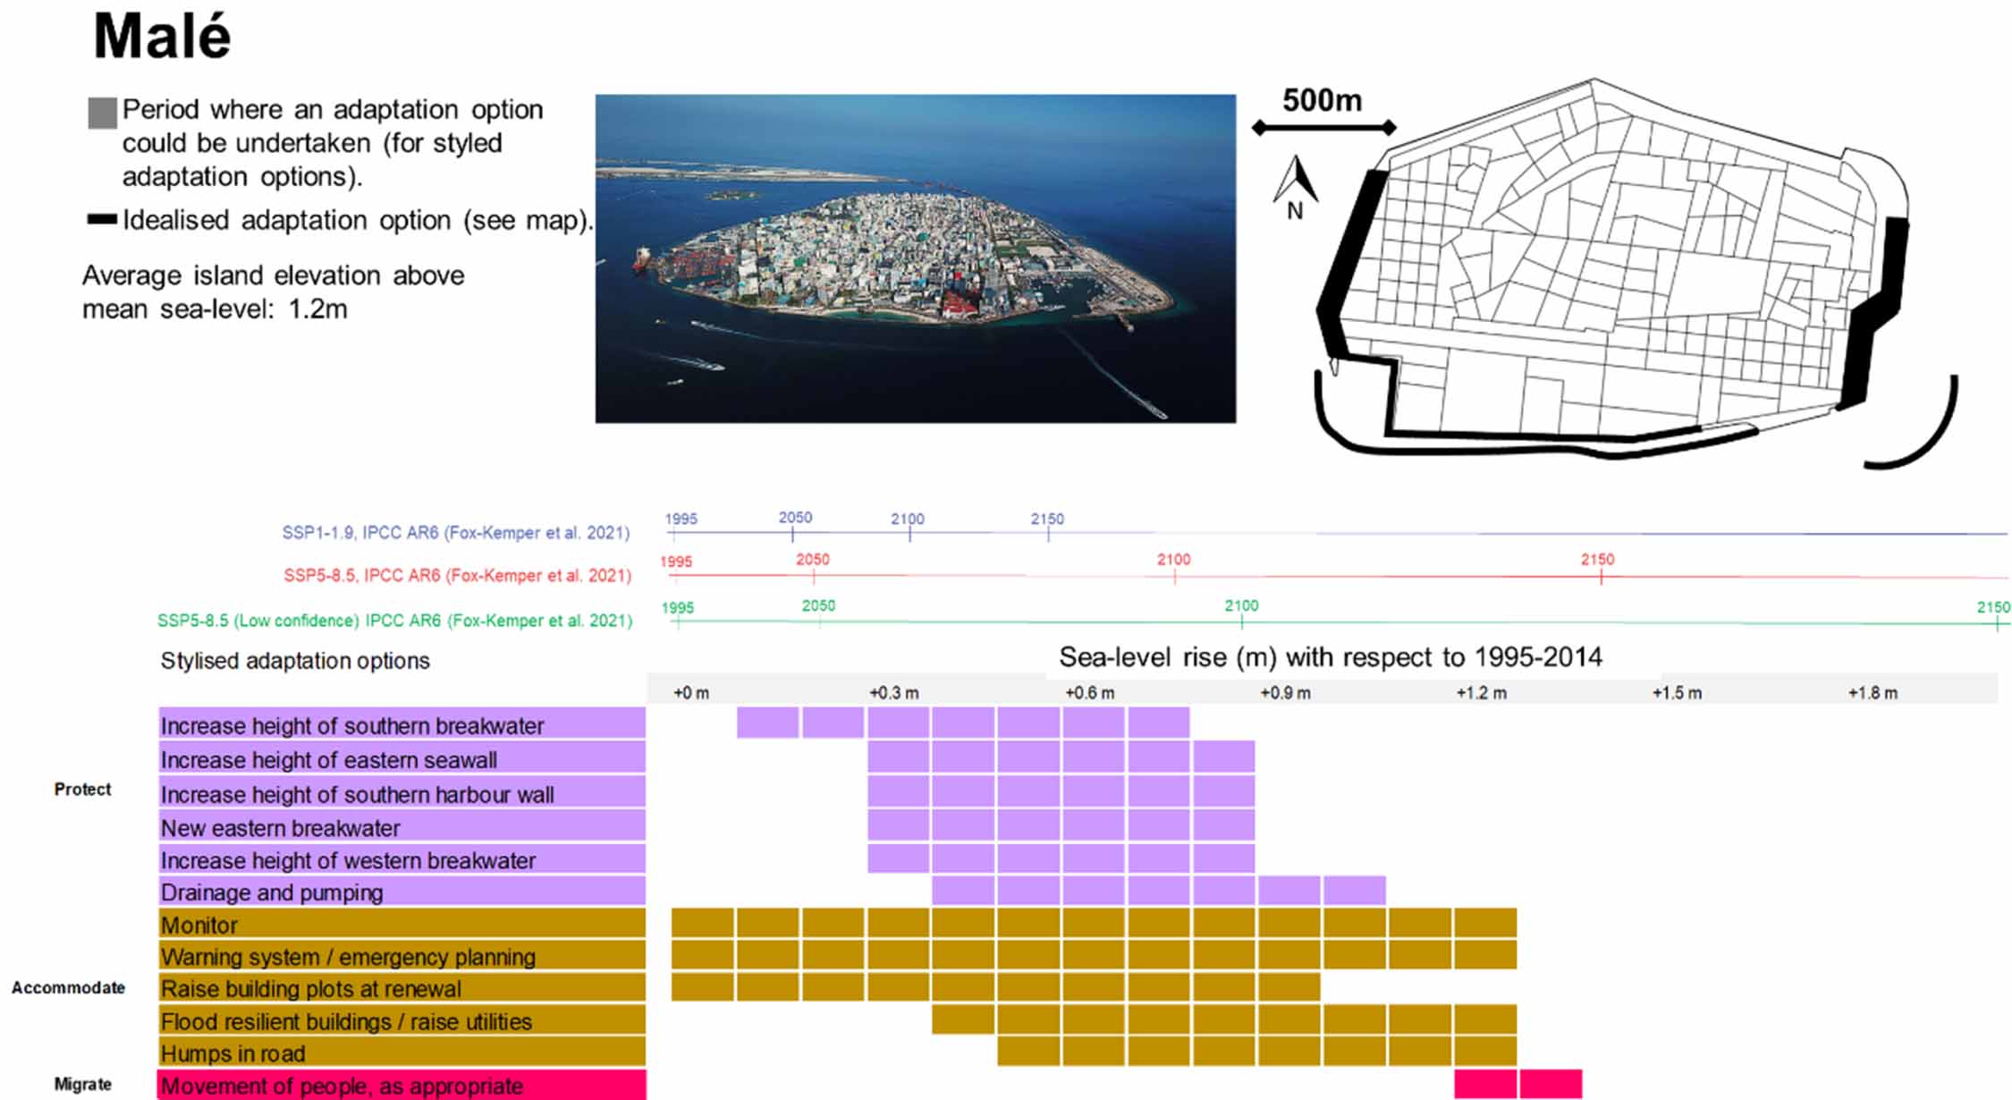
Task: Click the green SSP5-8.5 Low confidence label
Action: [394, 621]
